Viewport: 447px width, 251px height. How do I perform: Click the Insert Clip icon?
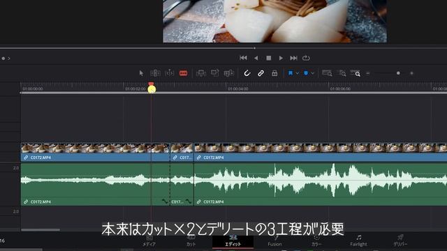(201, 73)
